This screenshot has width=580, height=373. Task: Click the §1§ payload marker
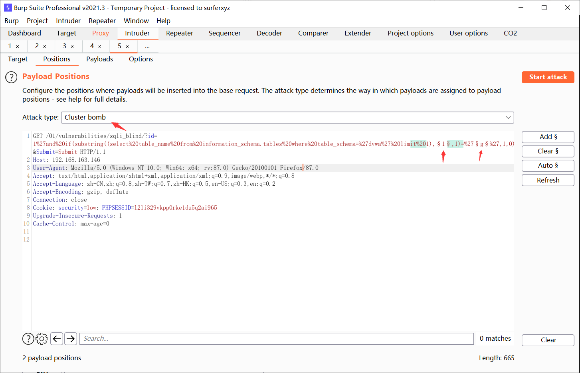(443, 144)
